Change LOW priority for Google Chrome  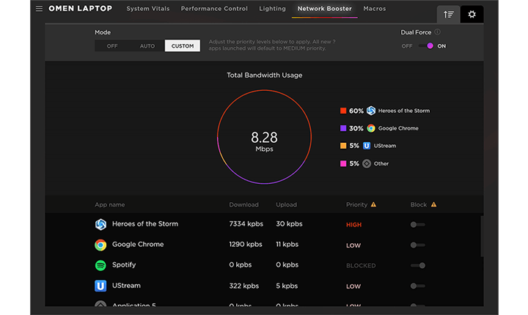353,245
